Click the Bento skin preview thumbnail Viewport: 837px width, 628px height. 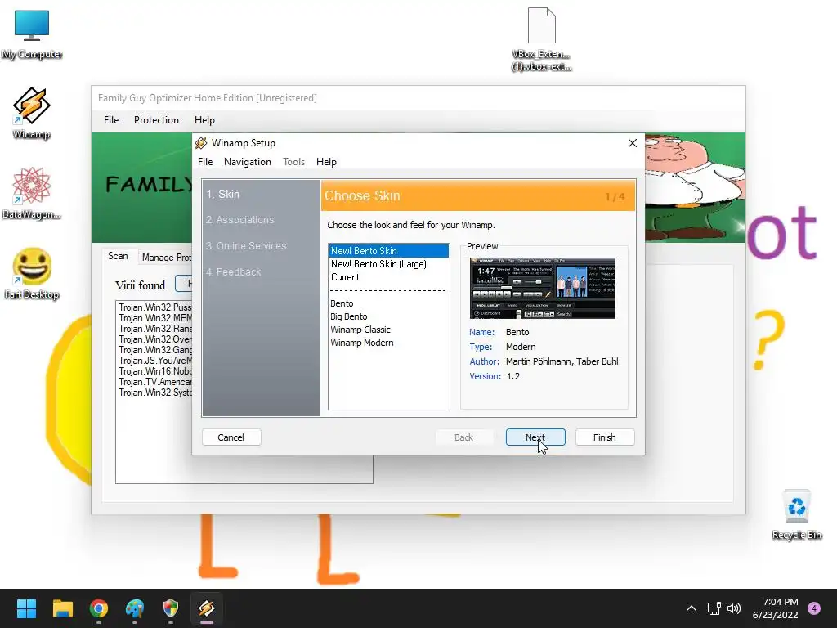543,289
